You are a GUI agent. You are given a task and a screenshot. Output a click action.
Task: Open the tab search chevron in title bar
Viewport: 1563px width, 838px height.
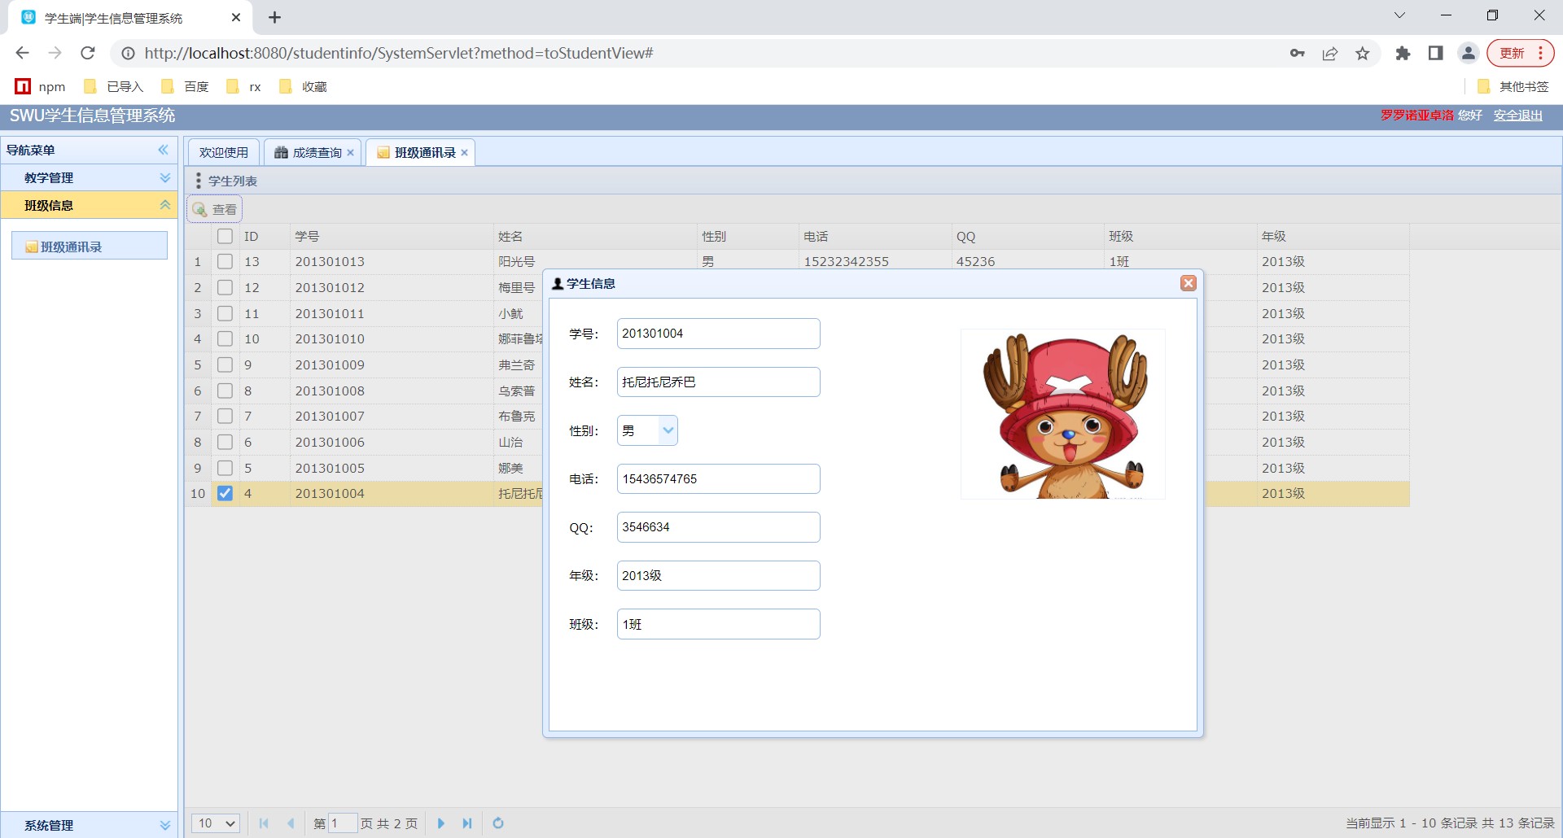tap(1399, 15)
